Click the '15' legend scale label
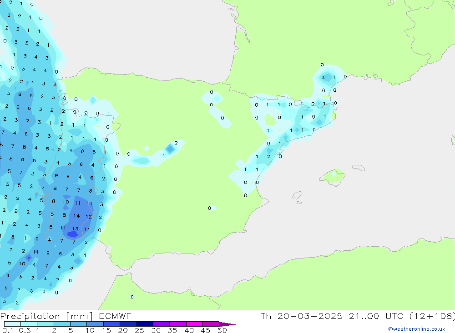 coord(106,330)
